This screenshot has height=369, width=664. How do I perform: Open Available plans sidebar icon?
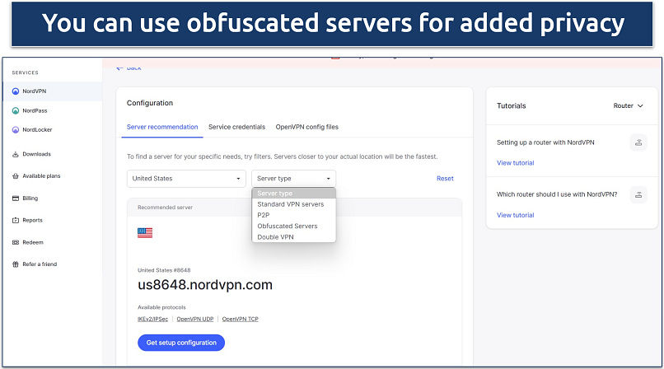tap(16, 176)
